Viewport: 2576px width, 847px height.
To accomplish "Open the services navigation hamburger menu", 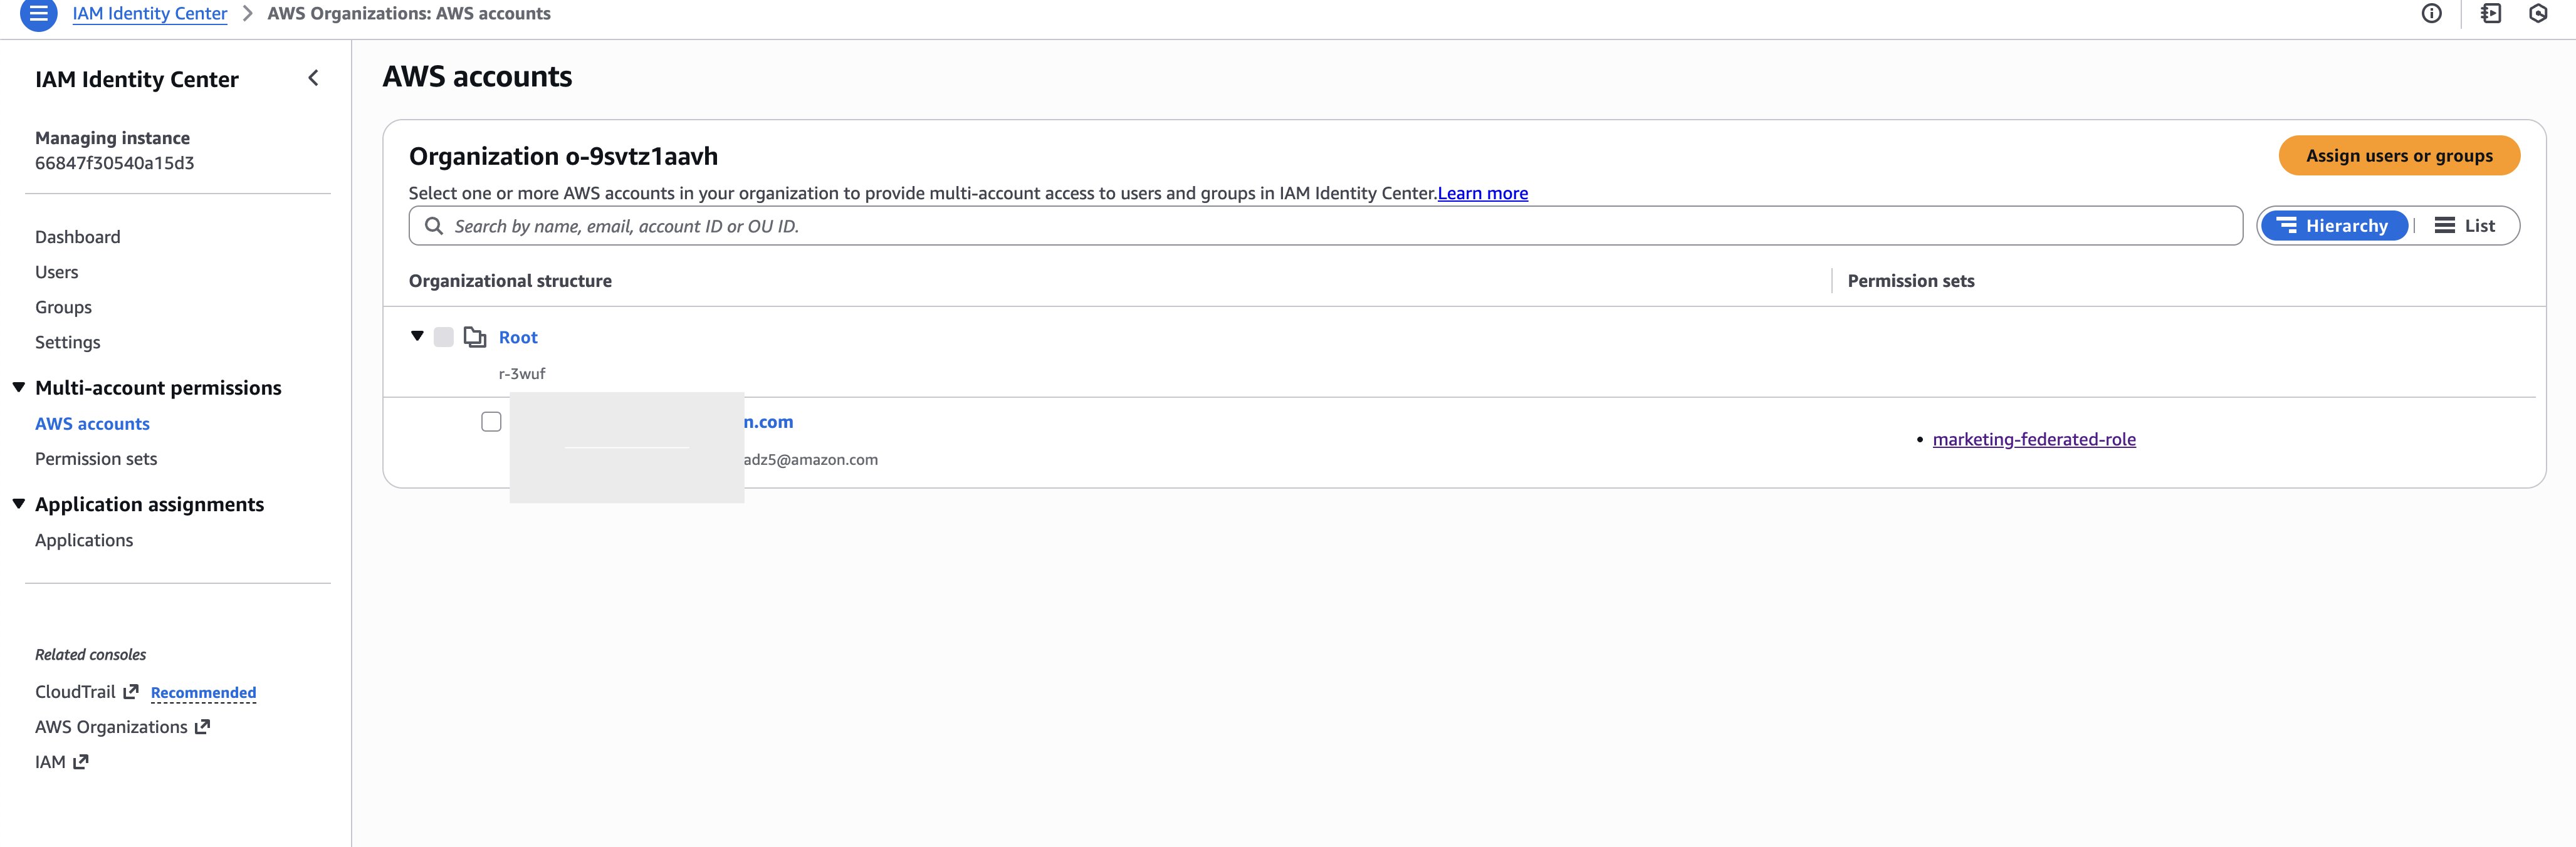I will coord(38,14).
